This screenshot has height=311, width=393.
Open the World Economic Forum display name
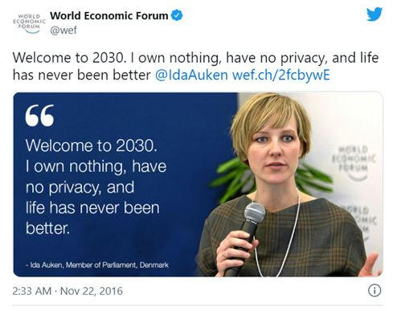pos(109,15)
